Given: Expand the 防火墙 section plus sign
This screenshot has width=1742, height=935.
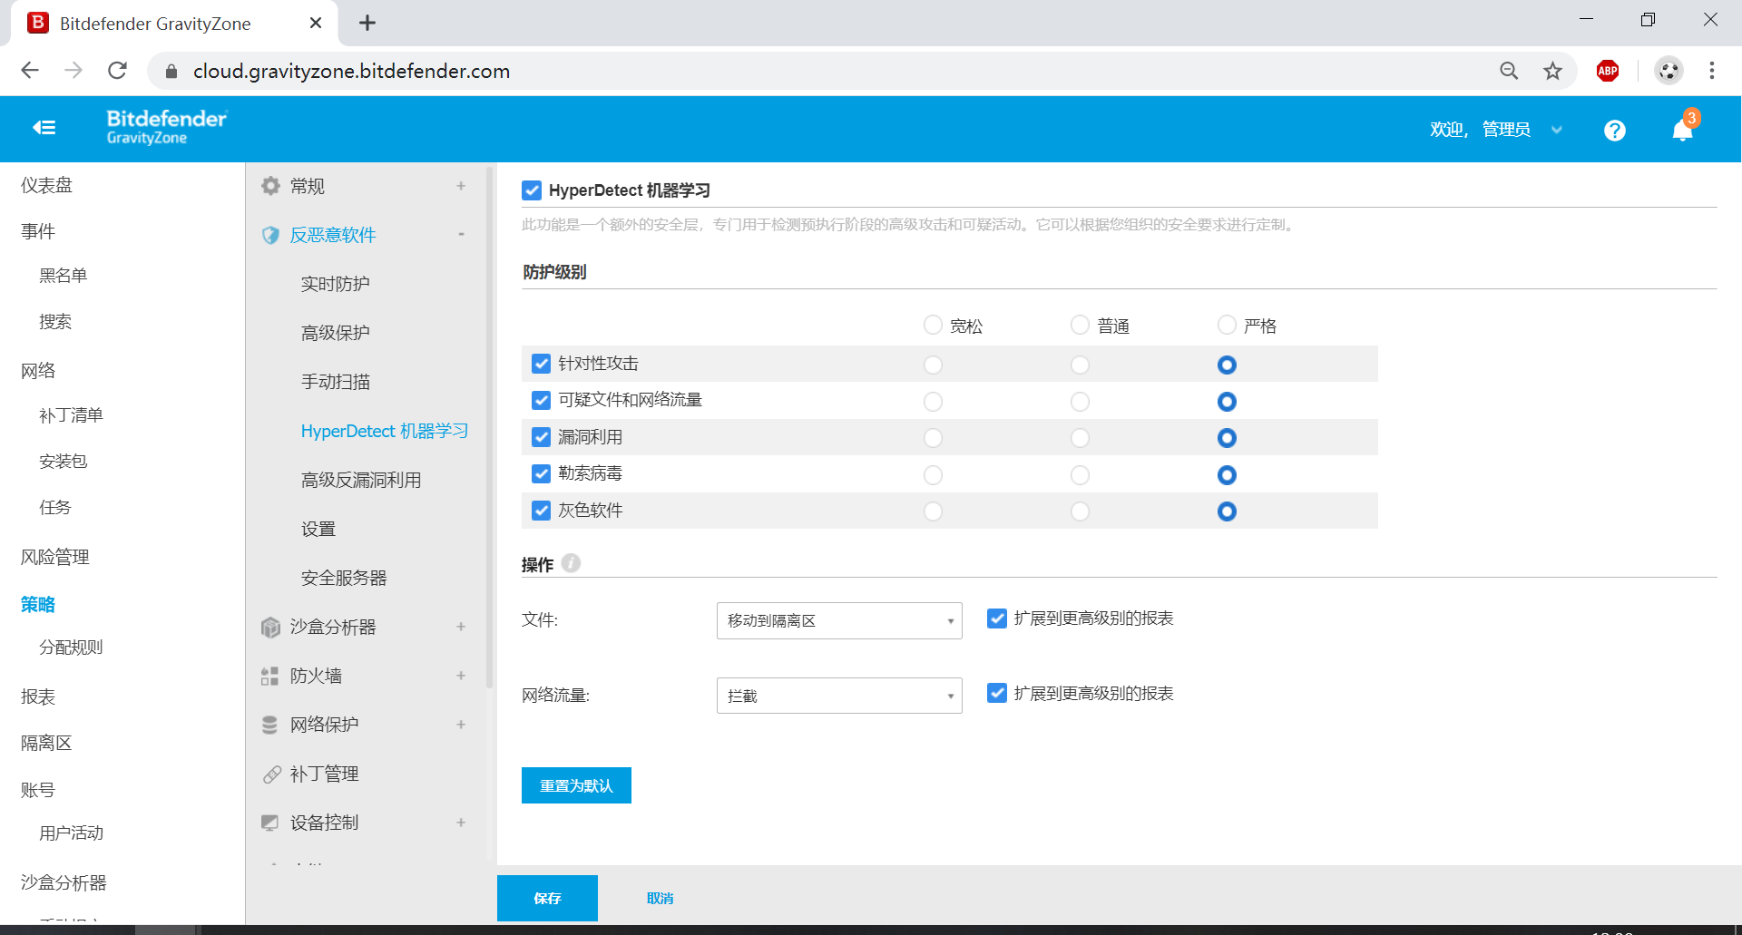Looking at the screenshot, I should coord(461,676).
